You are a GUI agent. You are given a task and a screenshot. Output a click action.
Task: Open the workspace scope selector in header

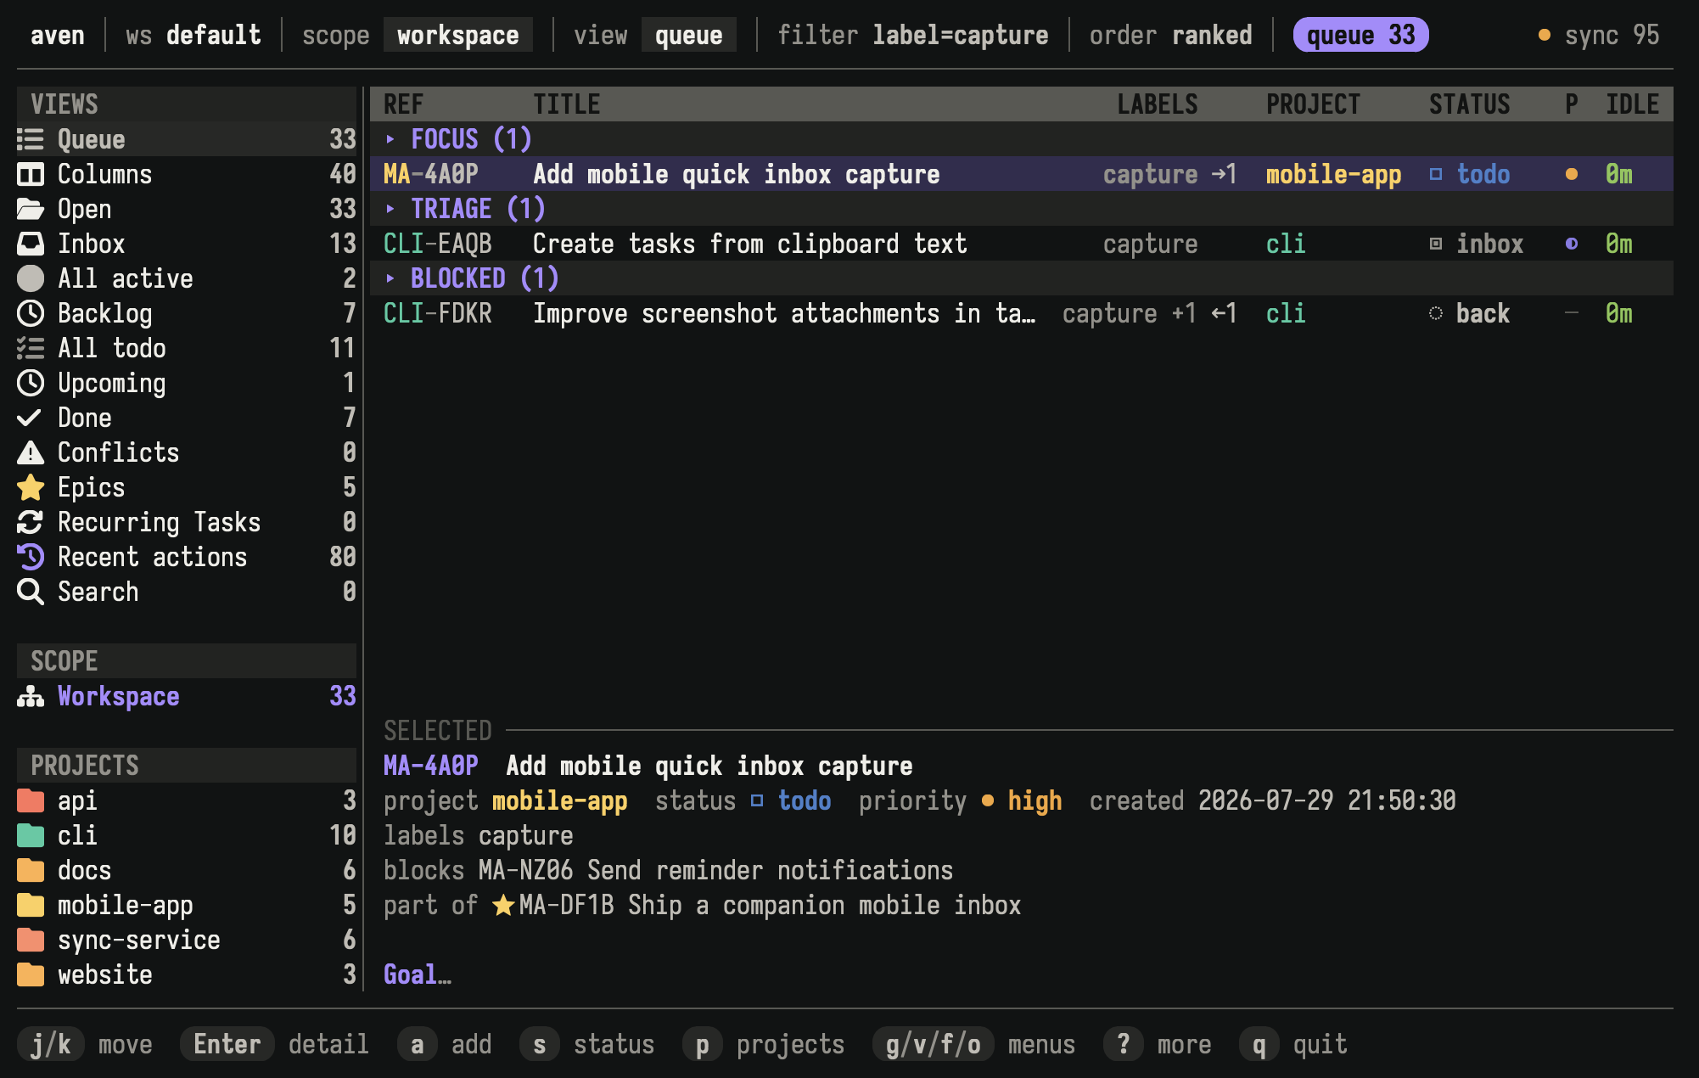pos(458,35)
